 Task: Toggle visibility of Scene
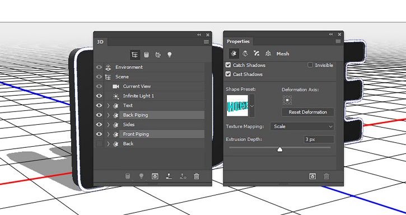99,77
